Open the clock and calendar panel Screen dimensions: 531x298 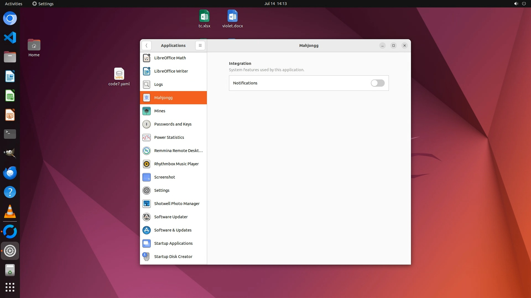pyautogui.click(x=275, y=4)
